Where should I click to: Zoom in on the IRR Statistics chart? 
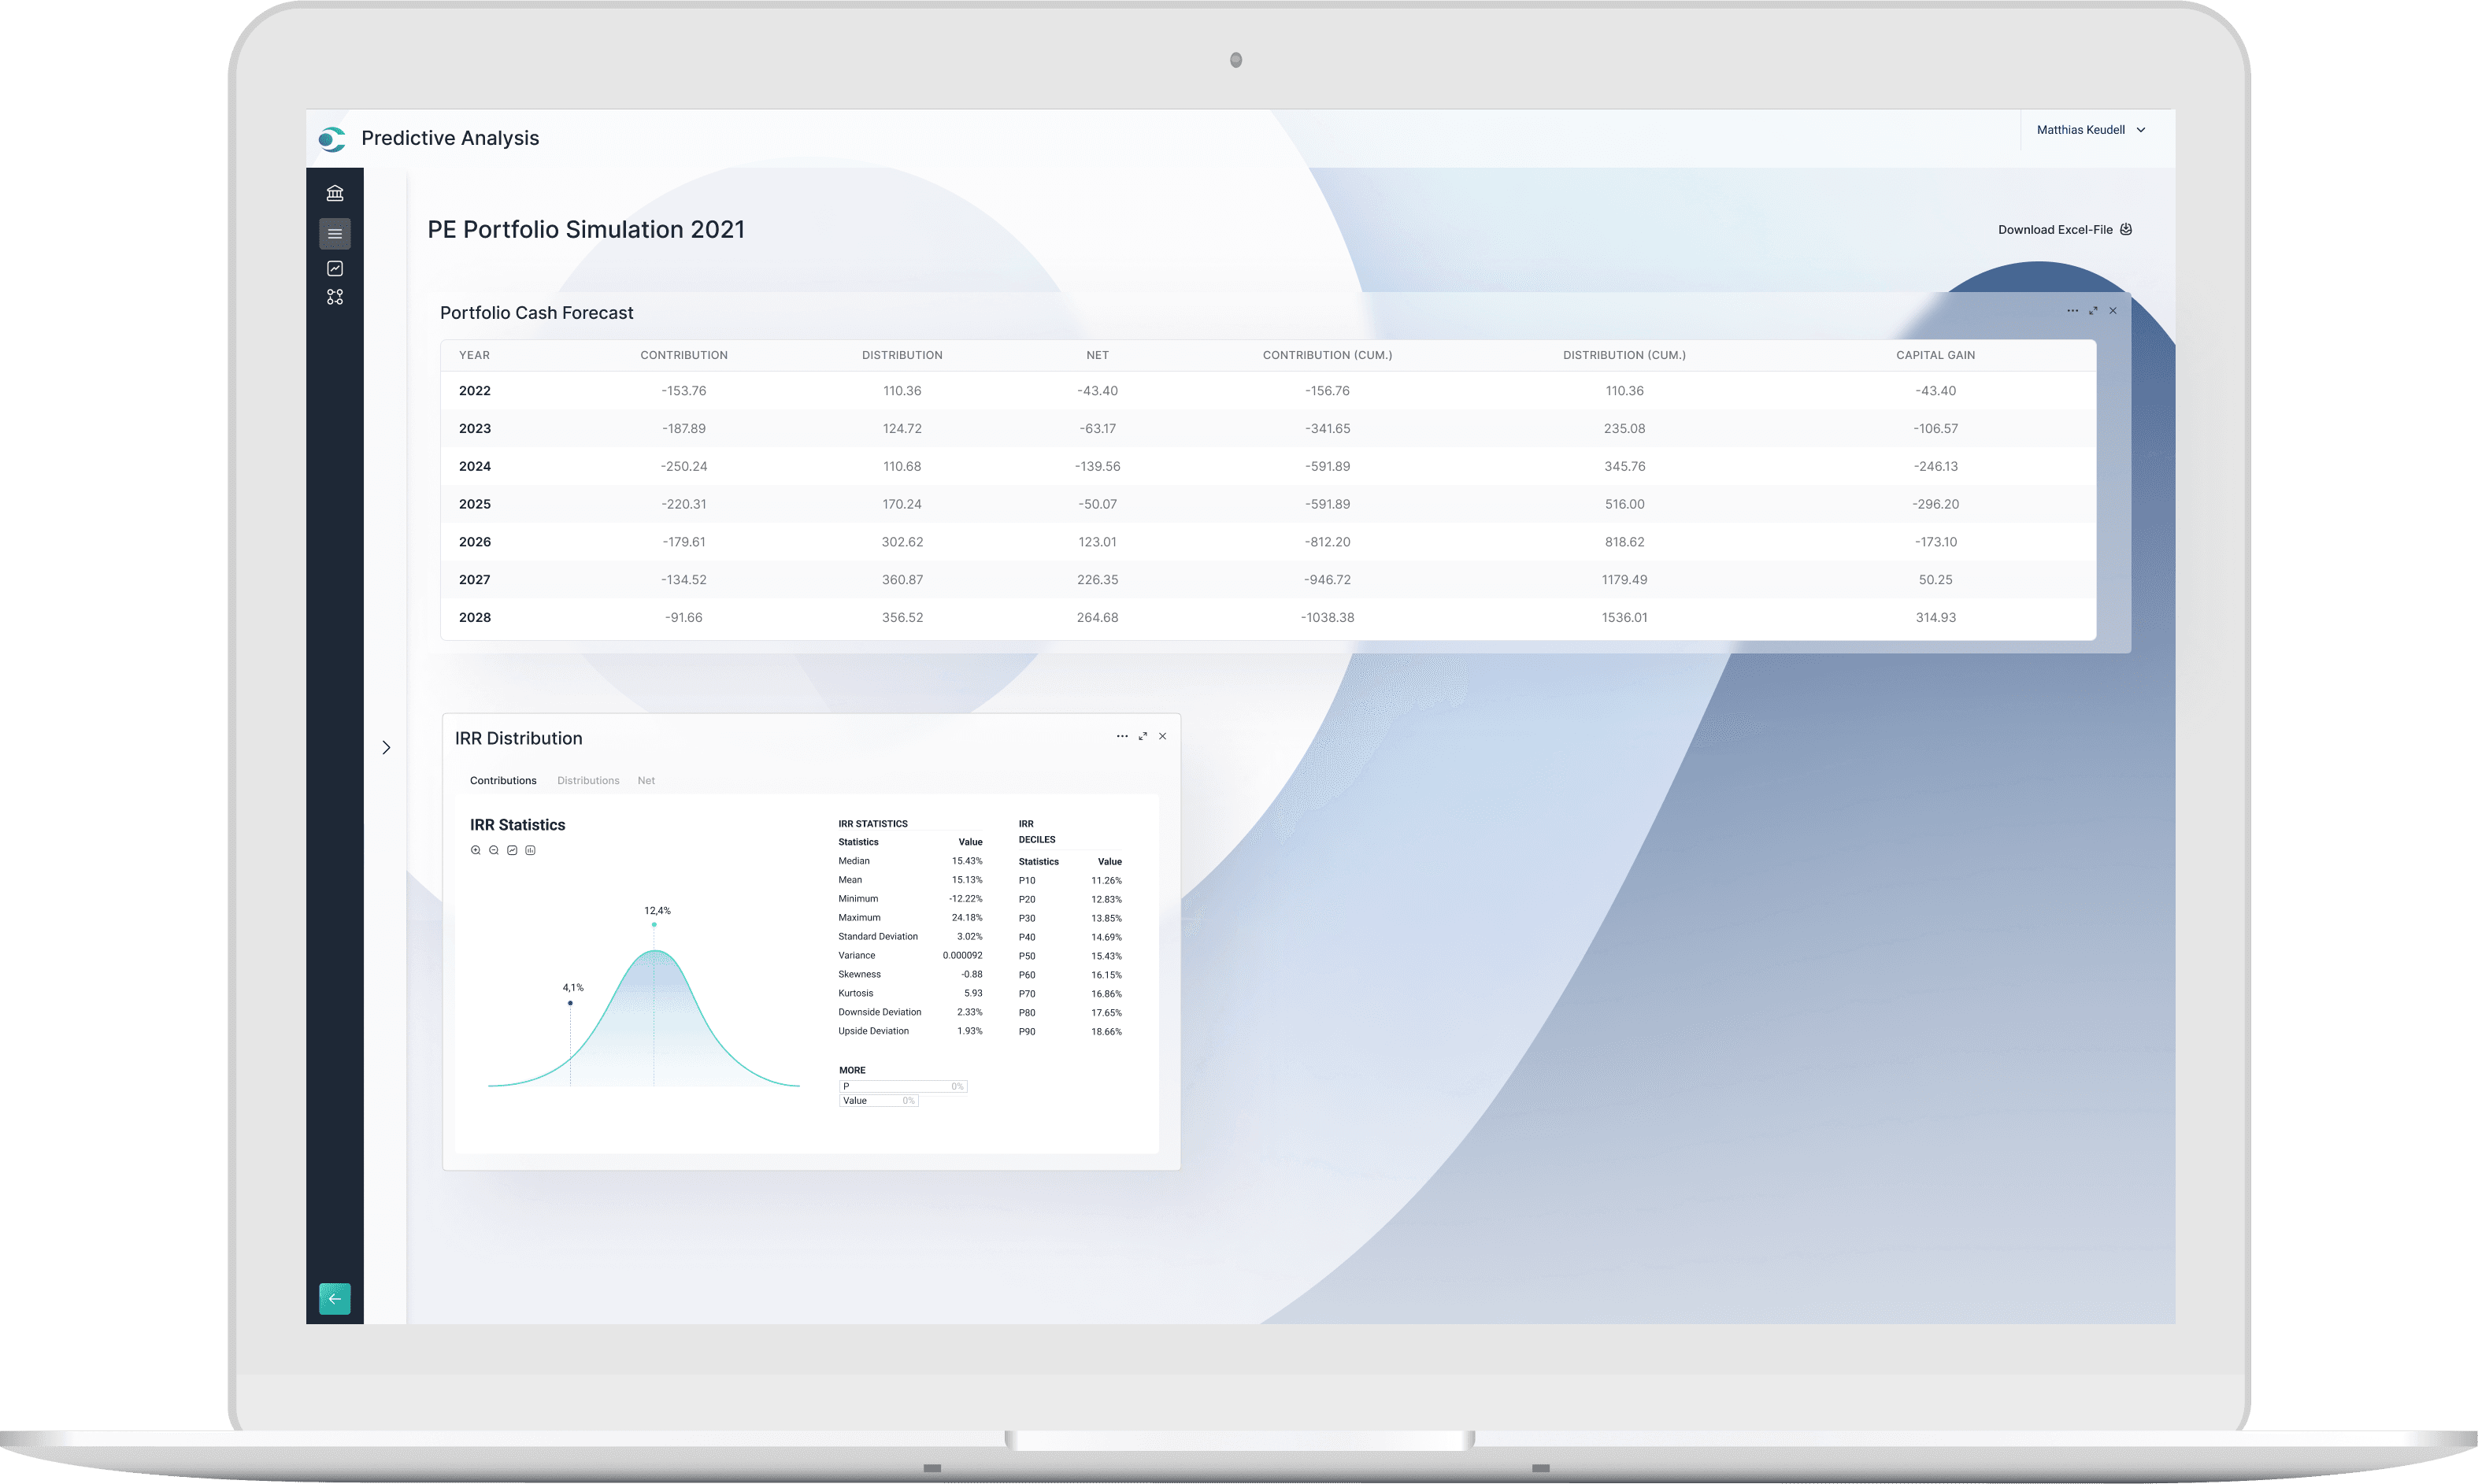(x=475, y=849)
